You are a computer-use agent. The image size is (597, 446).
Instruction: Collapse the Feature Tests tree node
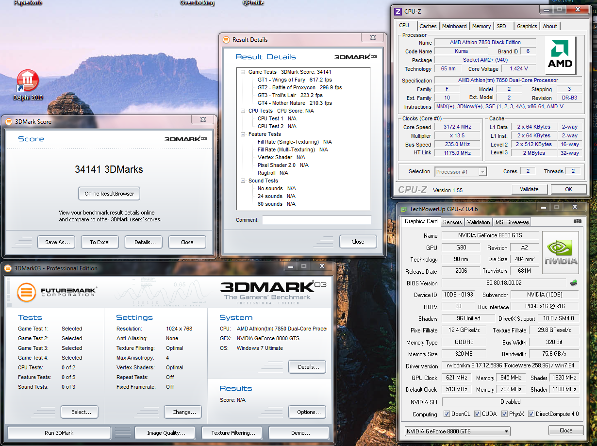tap(243, 134)
